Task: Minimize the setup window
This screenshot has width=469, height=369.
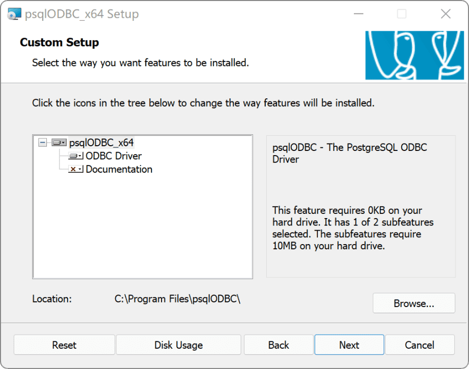Action: click(359, 14)
